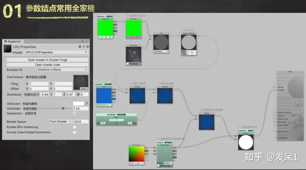Click the Tiling Y input field
This screenshot has width=306, height=170.
(x=62, y=84)
